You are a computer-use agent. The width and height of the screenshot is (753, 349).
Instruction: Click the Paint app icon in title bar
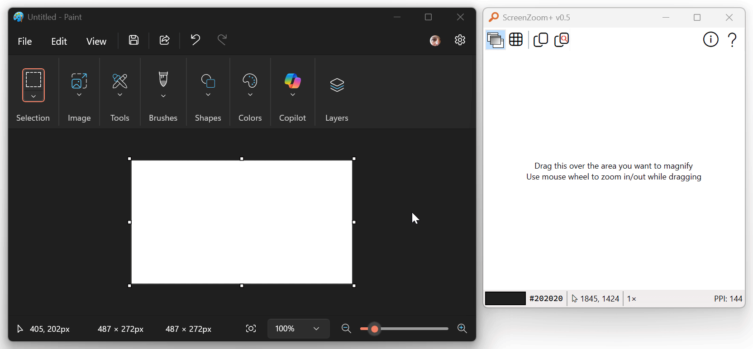[19, 17]
